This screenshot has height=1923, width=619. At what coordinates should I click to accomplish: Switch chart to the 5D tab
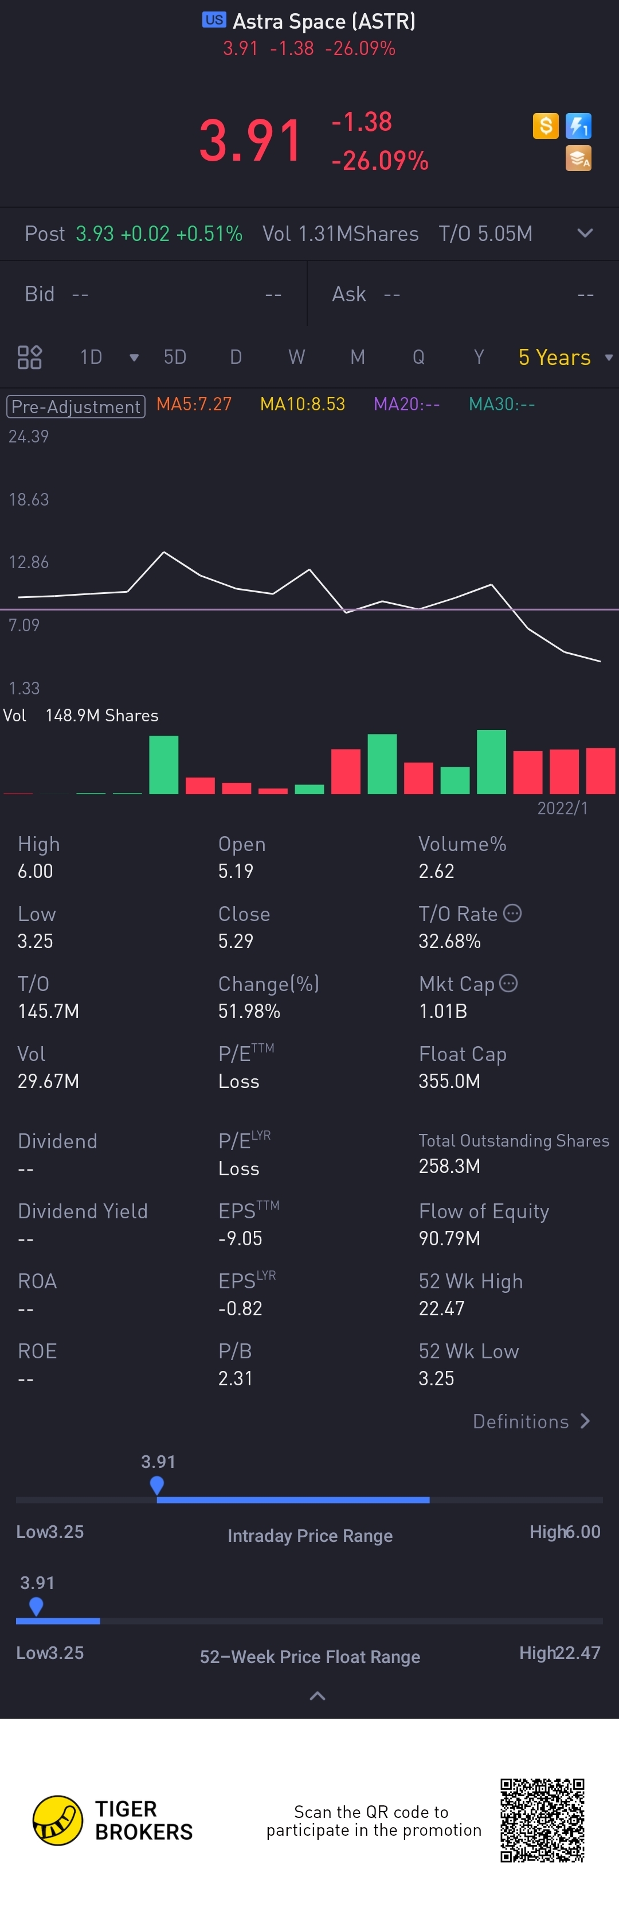tap(174, 357)
